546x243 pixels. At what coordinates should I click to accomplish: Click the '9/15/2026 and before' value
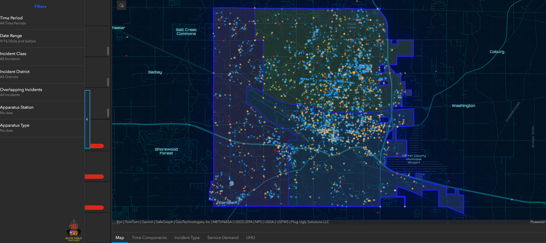coord(18,41)
